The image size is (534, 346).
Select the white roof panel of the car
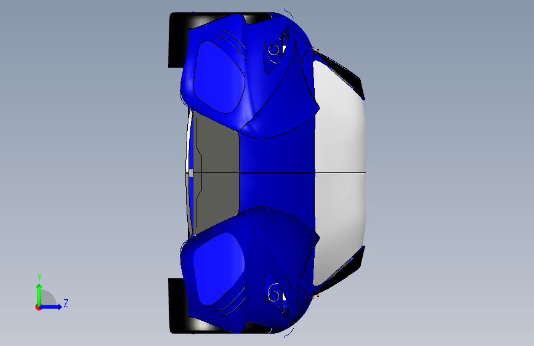339,172
